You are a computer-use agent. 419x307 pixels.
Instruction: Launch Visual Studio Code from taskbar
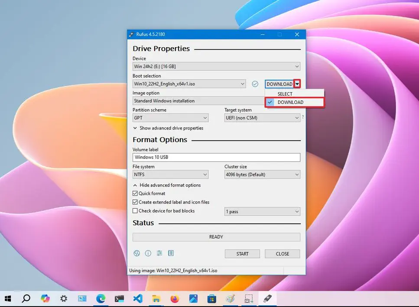click(x=138, y=298)
